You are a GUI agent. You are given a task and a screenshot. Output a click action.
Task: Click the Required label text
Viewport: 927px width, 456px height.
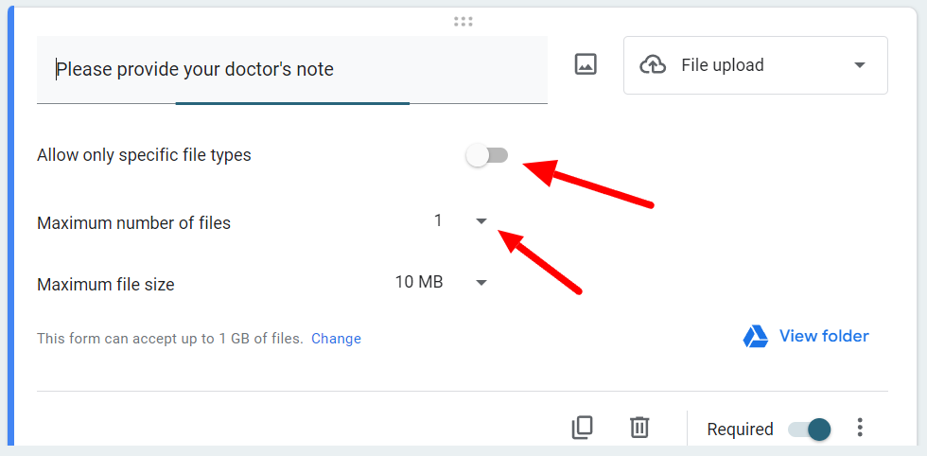[740, 430]
